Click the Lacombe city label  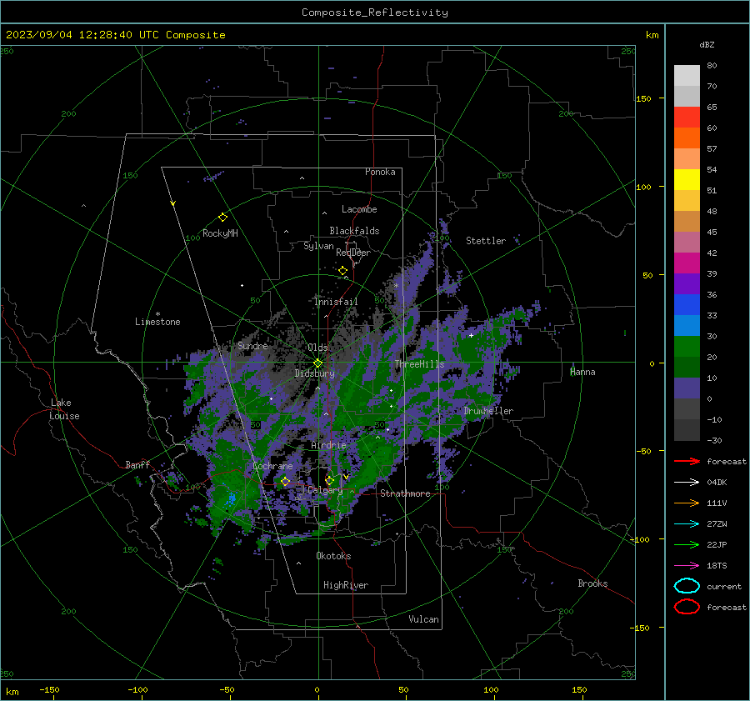pos(359,209)
